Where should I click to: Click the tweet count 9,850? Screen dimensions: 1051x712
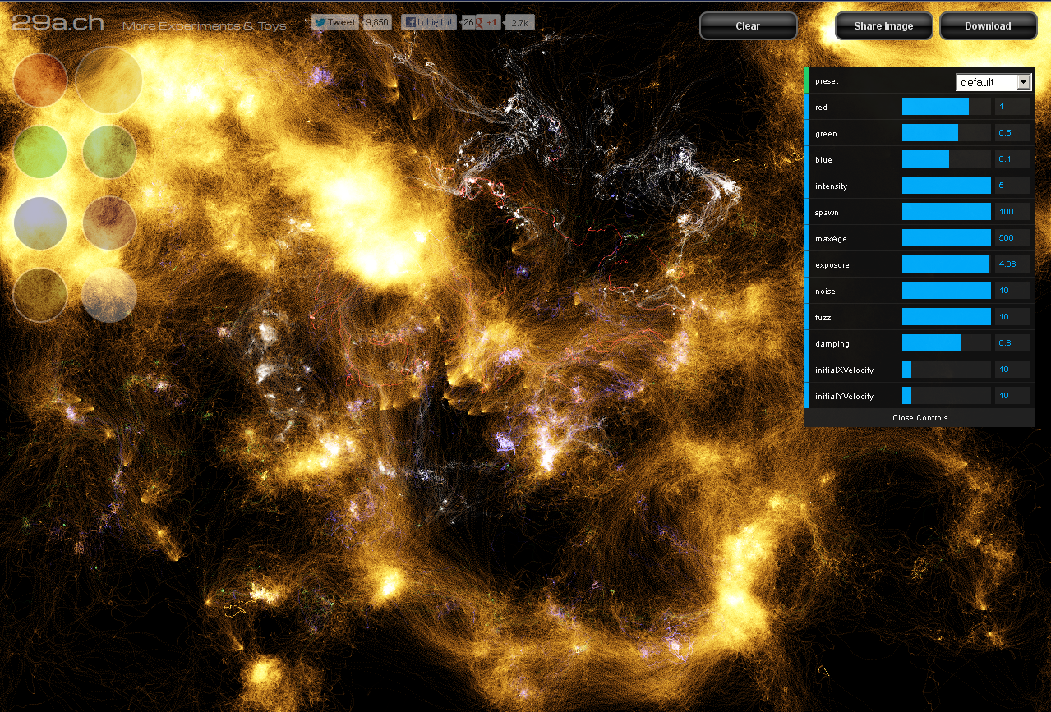pos(377,23)
